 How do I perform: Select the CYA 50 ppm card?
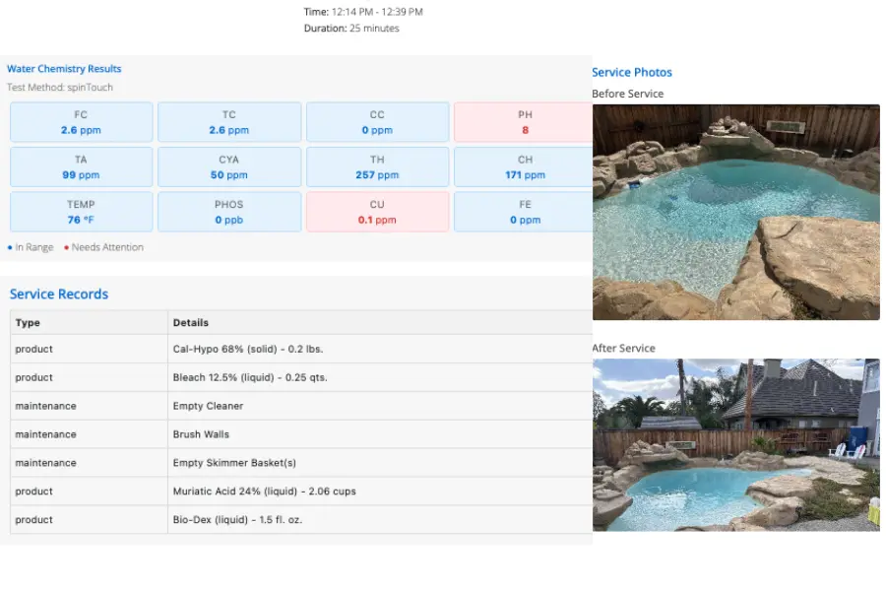point(228,166)
